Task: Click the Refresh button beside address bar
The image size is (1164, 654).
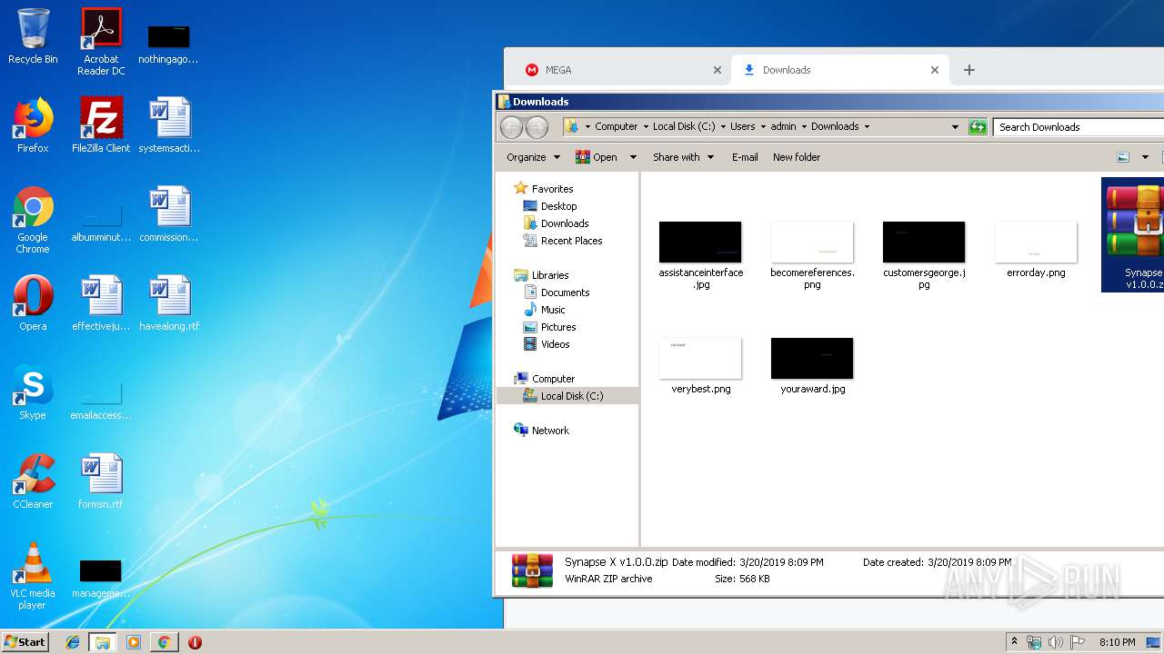Action: point(978,126)
